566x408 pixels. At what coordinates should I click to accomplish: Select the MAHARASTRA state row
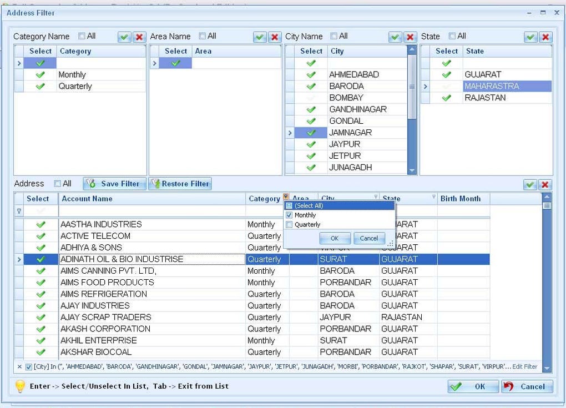[x=492, y=86]
